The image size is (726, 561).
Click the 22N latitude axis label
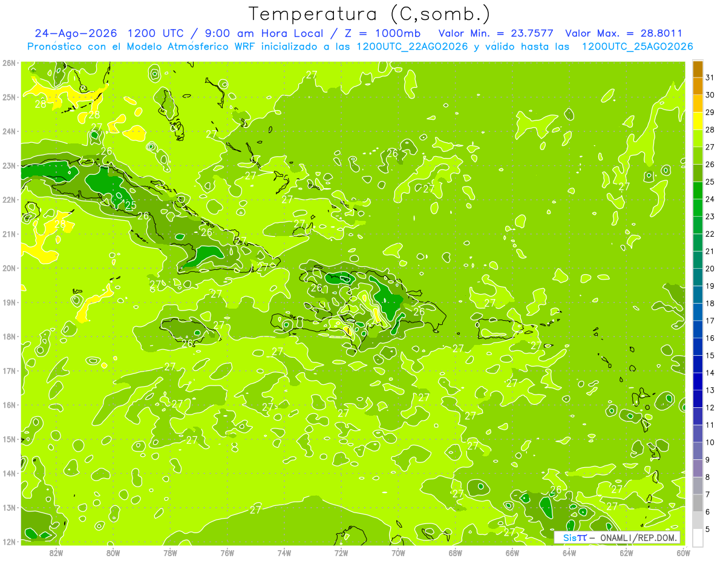(9, 200)
